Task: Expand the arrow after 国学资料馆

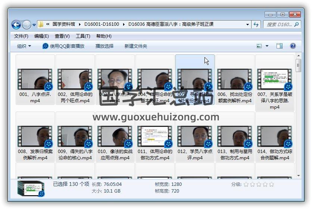Action: click(x=79, y=25)
